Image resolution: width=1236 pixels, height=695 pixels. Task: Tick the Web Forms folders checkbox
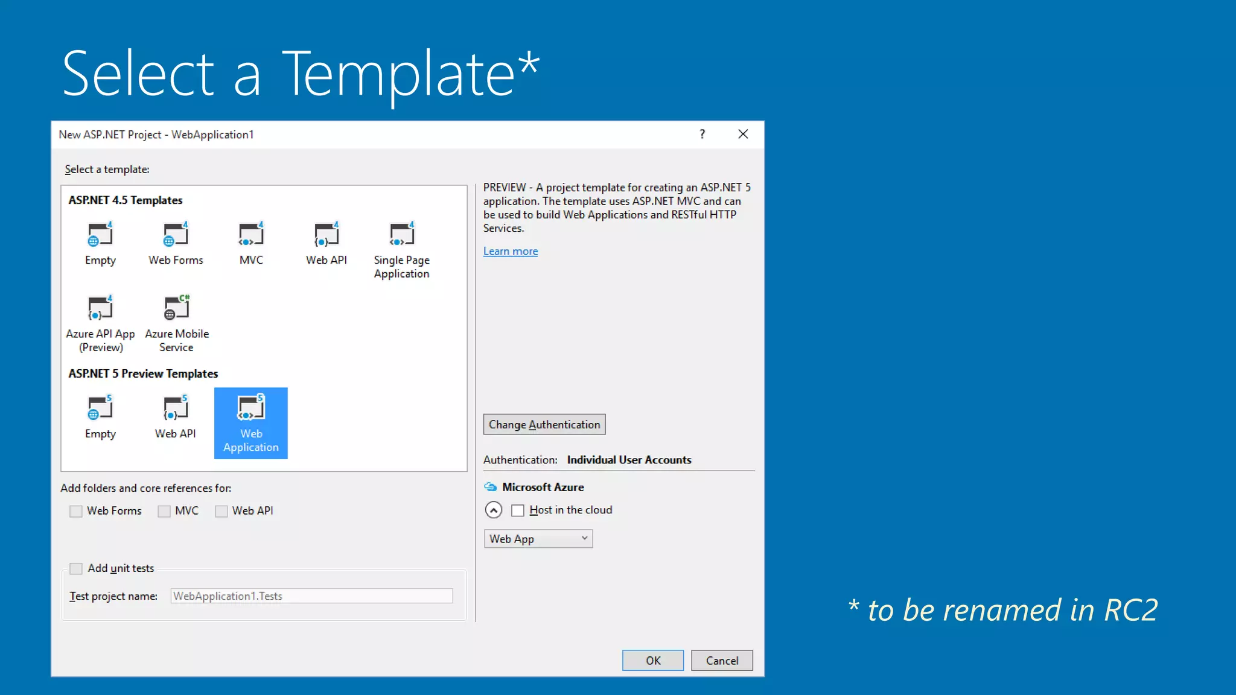[75, 511]
